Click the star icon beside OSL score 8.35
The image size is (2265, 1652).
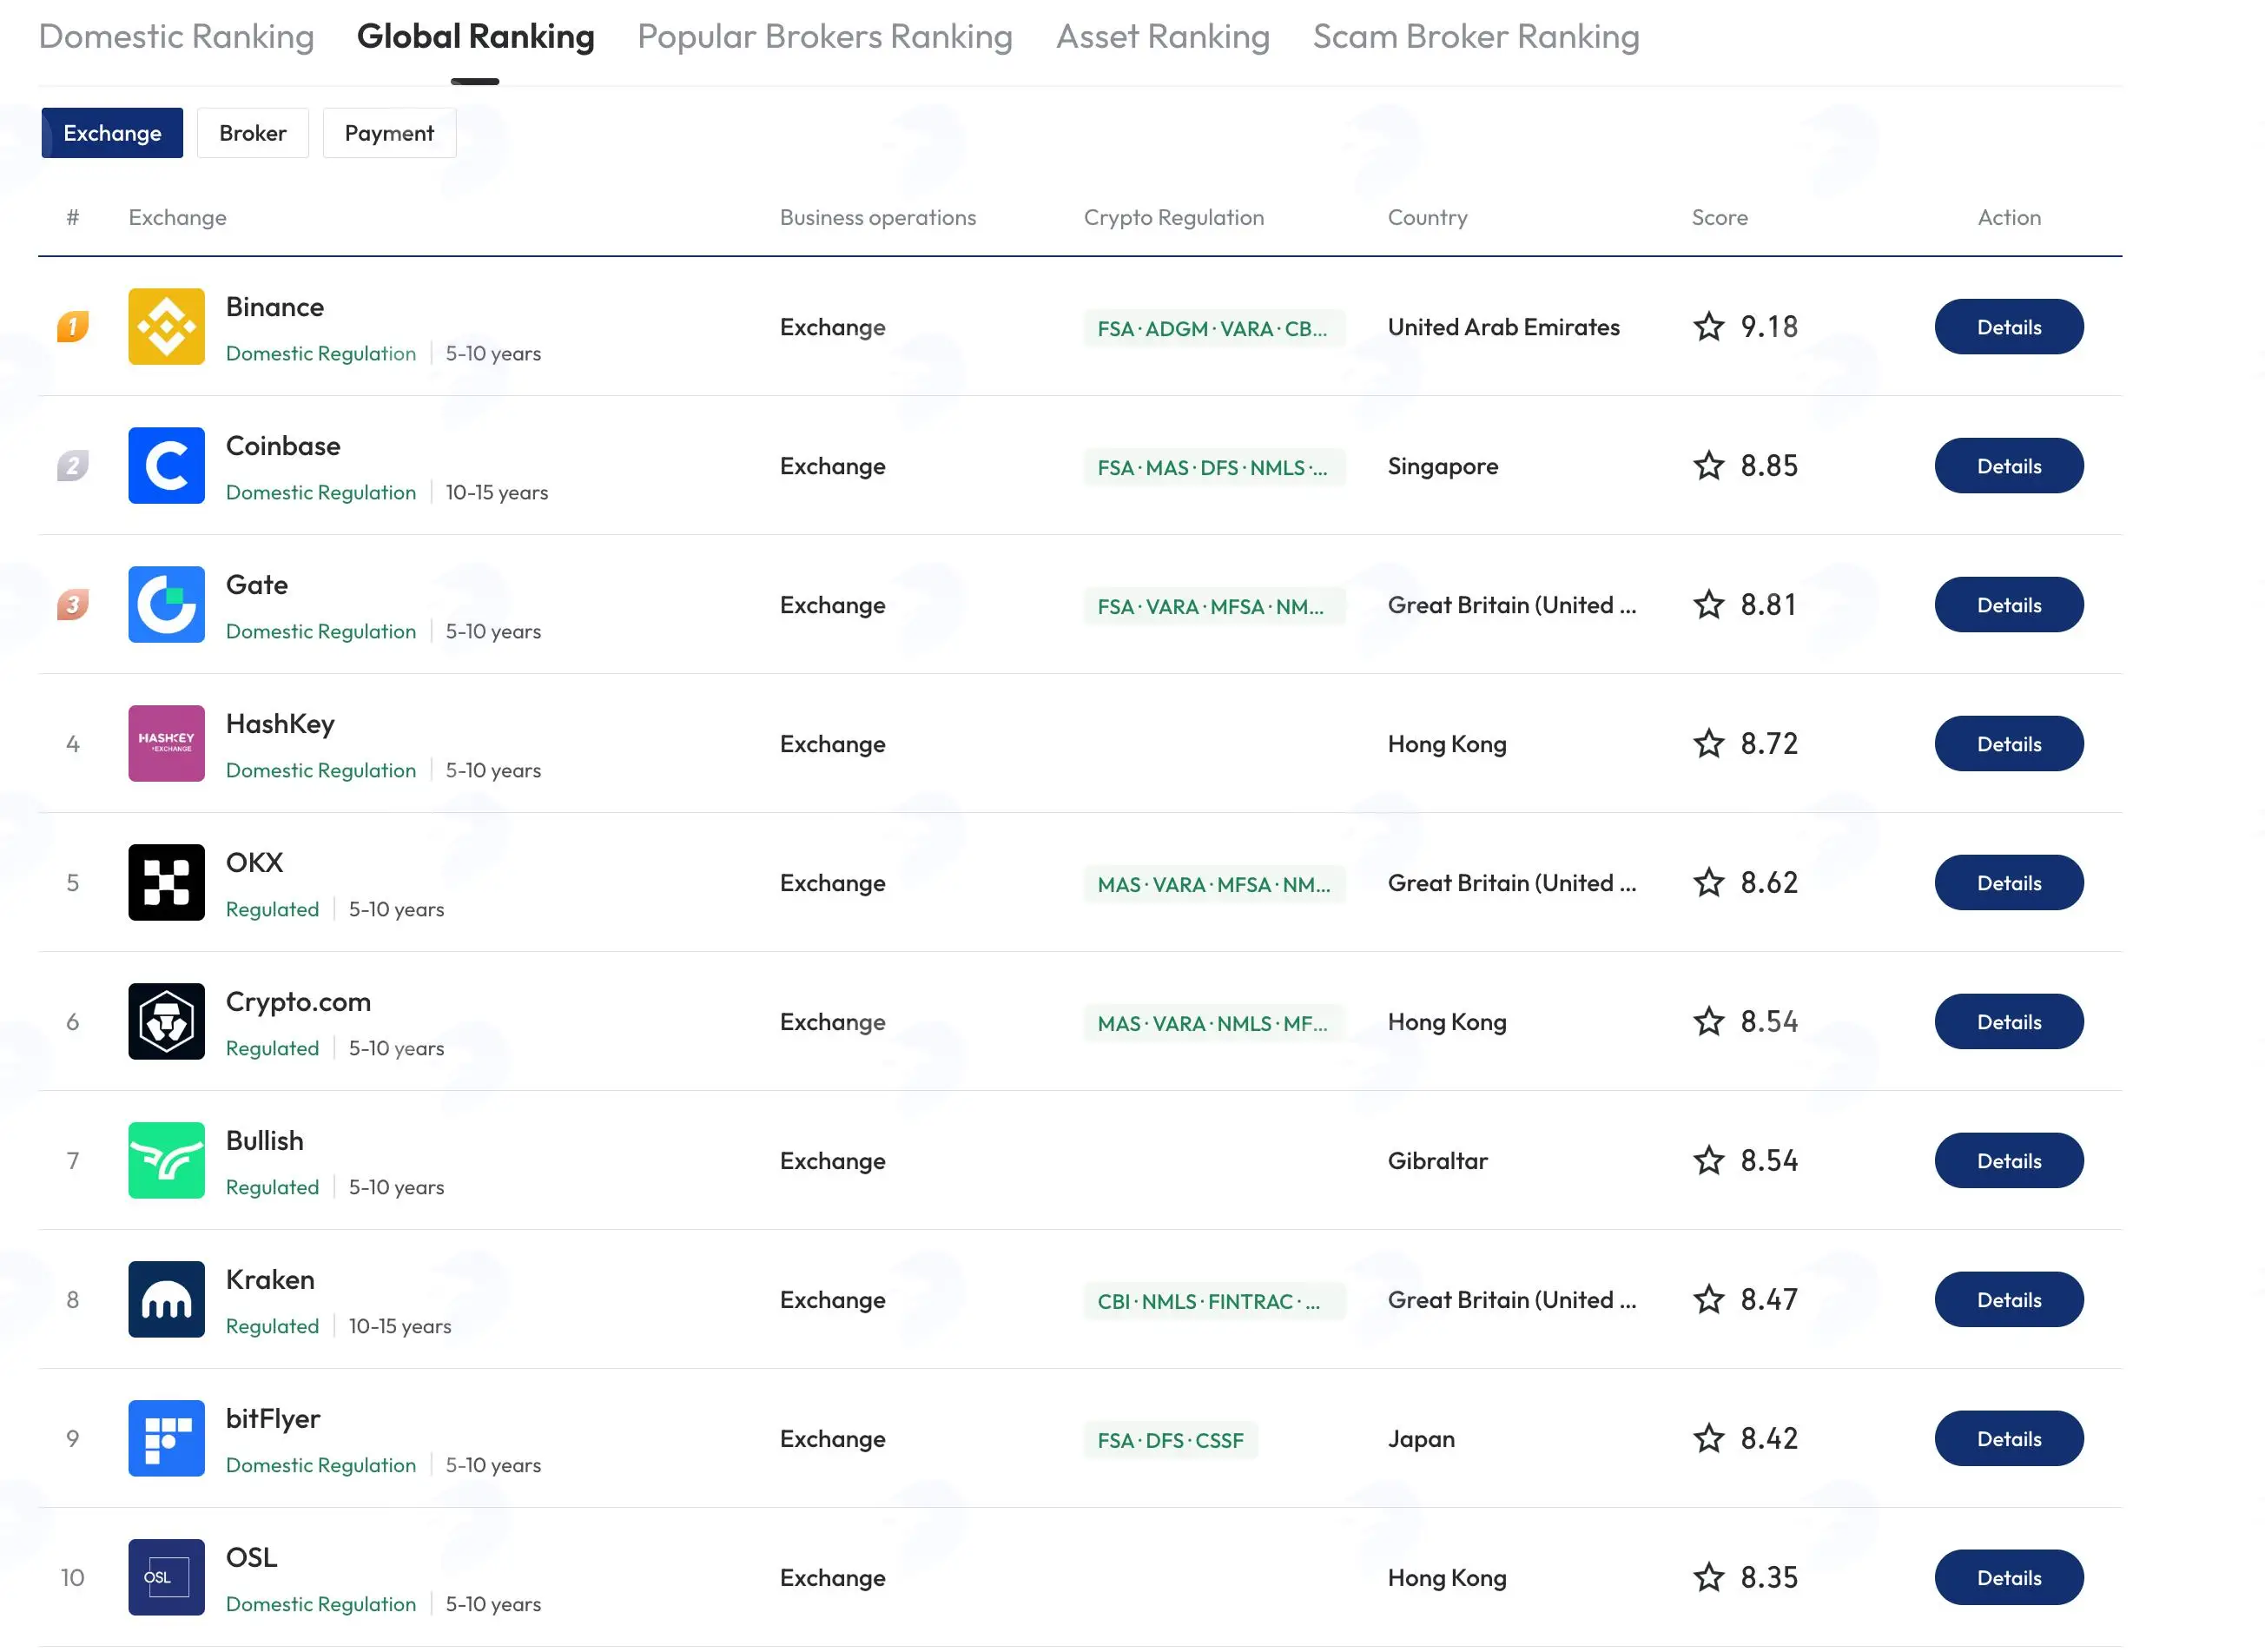(x=1709, y=1578)
